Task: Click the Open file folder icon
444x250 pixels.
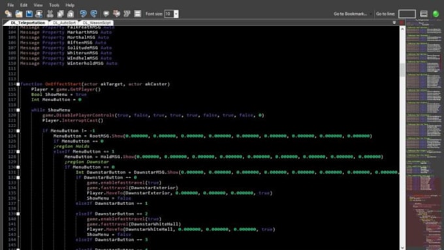Action: pyautogui.click(x=19, y=14)
